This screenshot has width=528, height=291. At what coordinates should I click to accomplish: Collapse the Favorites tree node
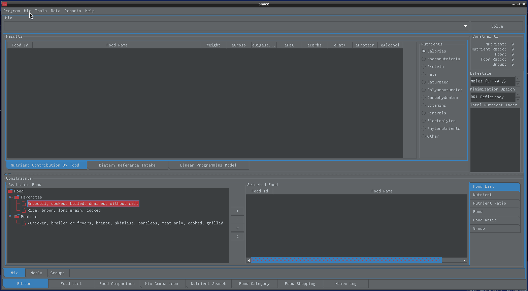10,197
